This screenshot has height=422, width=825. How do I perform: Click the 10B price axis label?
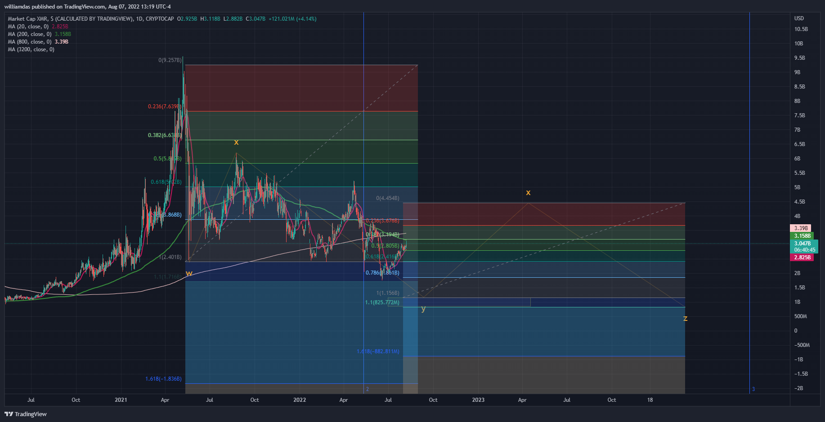[799, 44]
